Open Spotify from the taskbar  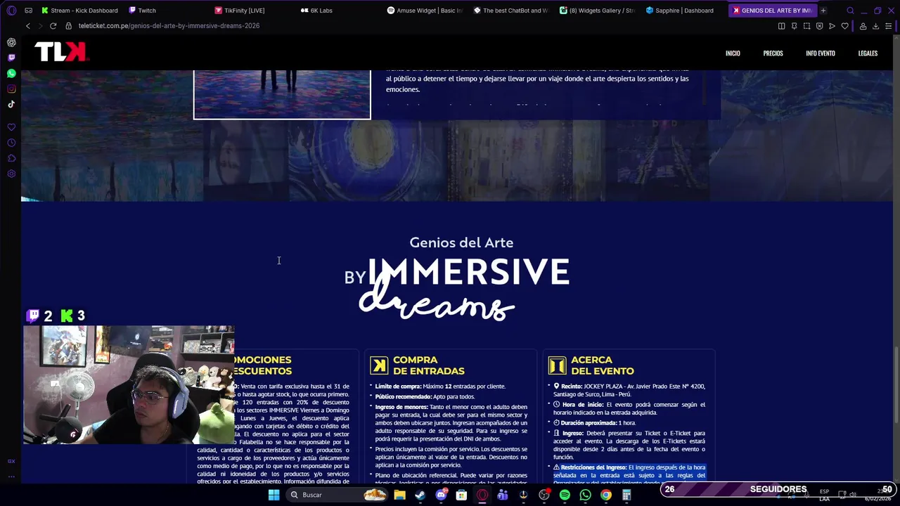pyautogui.click(x=565, y=495)
